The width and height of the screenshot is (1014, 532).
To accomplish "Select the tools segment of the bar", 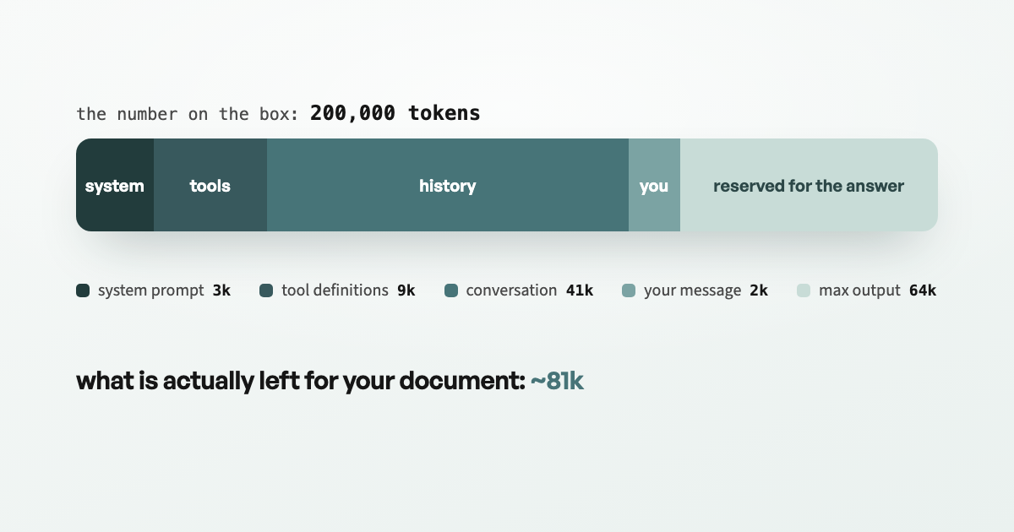I will (x=210, y=185).
